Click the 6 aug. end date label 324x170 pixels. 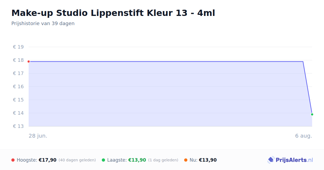[x=303, y=136]
